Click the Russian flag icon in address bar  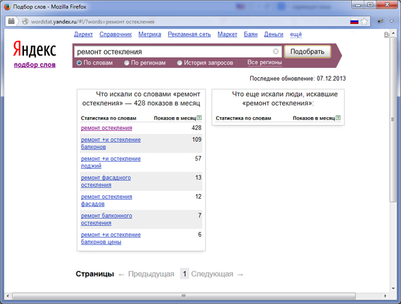click(x=354, y=21)
